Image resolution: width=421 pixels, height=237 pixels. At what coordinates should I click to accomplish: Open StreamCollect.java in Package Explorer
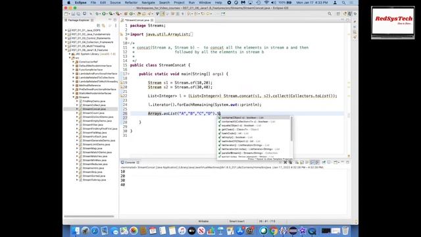pyautogui.click(x=94, y=105)
